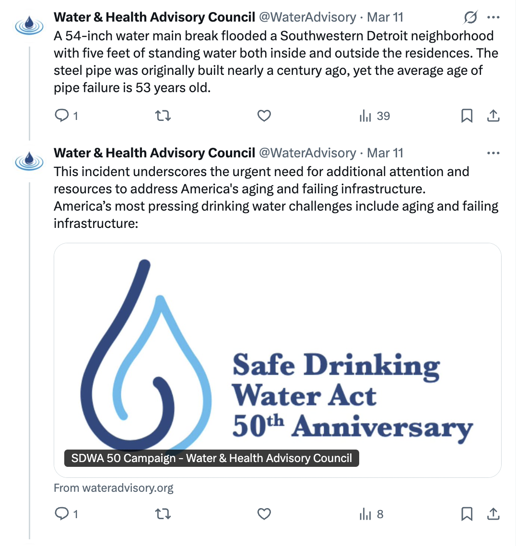
Task: Open Grok explain icon on first tweet
Action: (470, 17)
